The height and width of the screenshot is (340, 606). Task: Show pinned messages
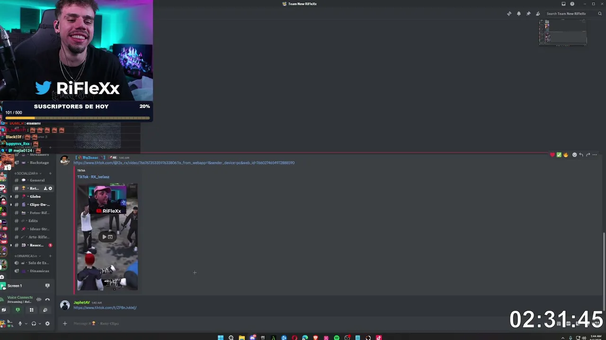click(528, 14)
